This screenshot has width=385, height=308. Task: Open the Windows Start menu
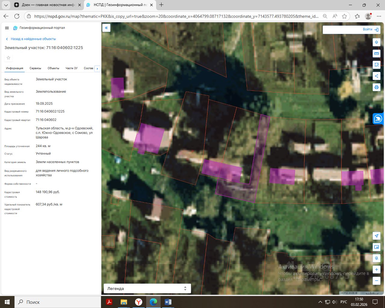7,302
